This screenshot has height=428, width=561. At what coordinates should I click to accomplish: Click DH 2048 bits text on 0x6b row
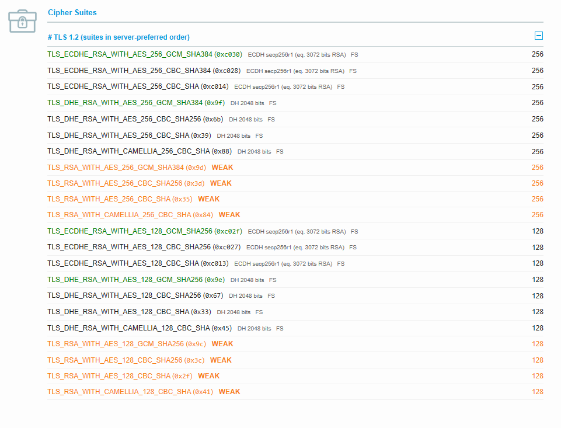click(x=246, y=120)
